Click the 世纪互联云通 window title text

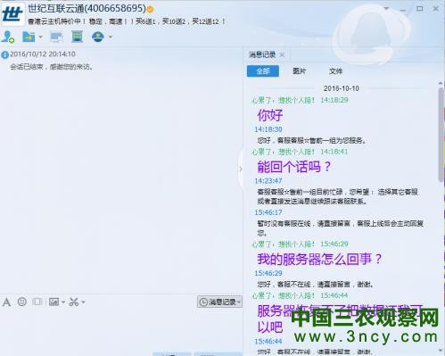[x=87, y=8]
